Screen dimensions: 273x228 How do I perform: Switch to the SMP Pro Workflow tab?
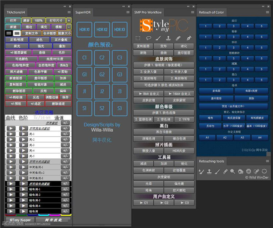(x=148, y=12)
